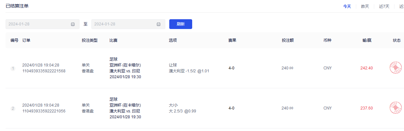Viewport: 404px width, 131px height.
Task: Click order number 1104939335922221056
Action: coord(44,111)
